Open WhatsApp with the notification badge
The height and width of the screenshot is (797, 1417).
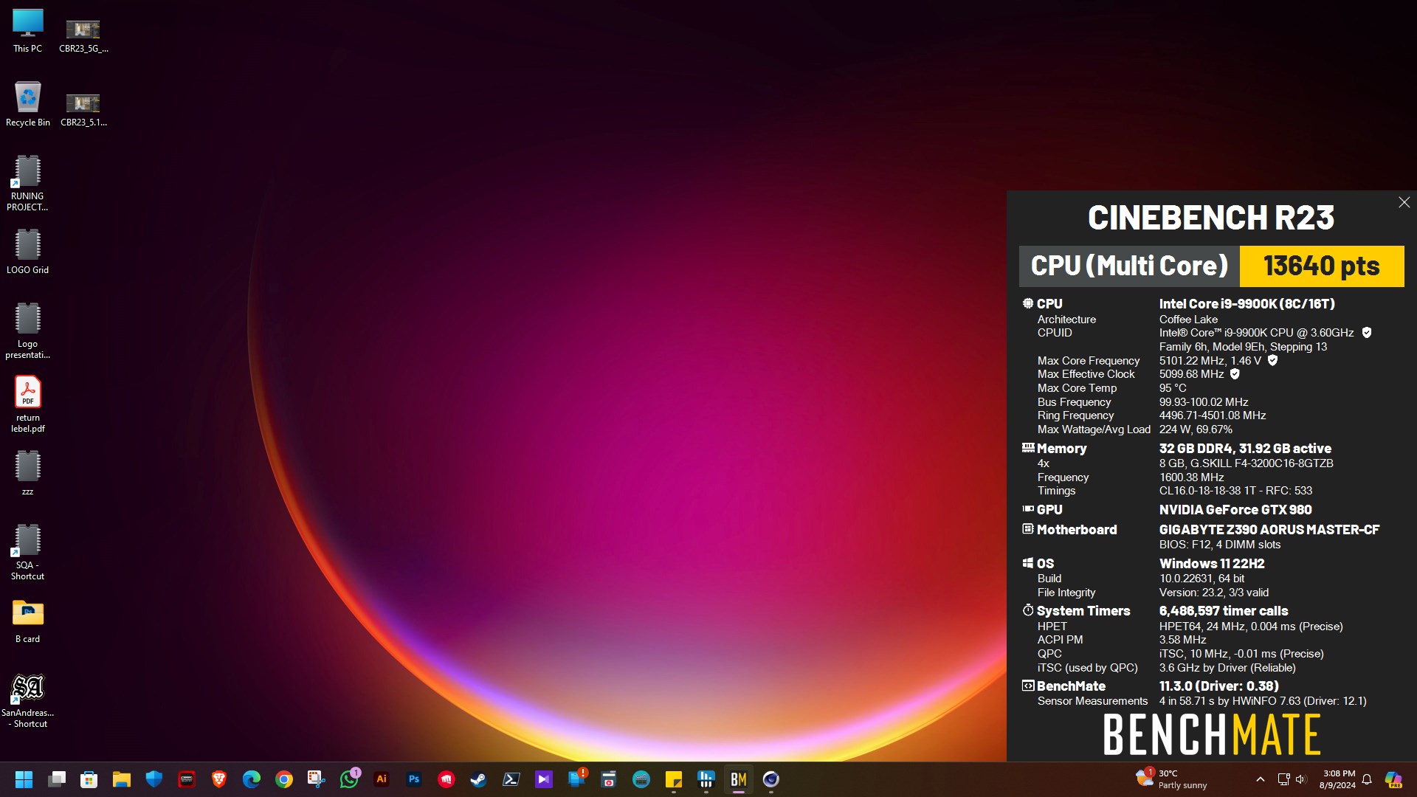pos(349,779)
